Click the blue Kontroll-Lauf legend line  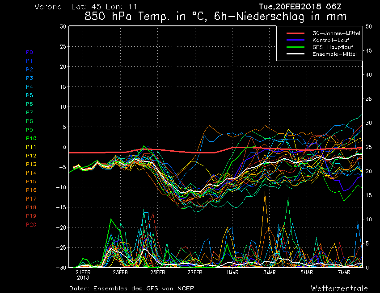pos(296,40)
